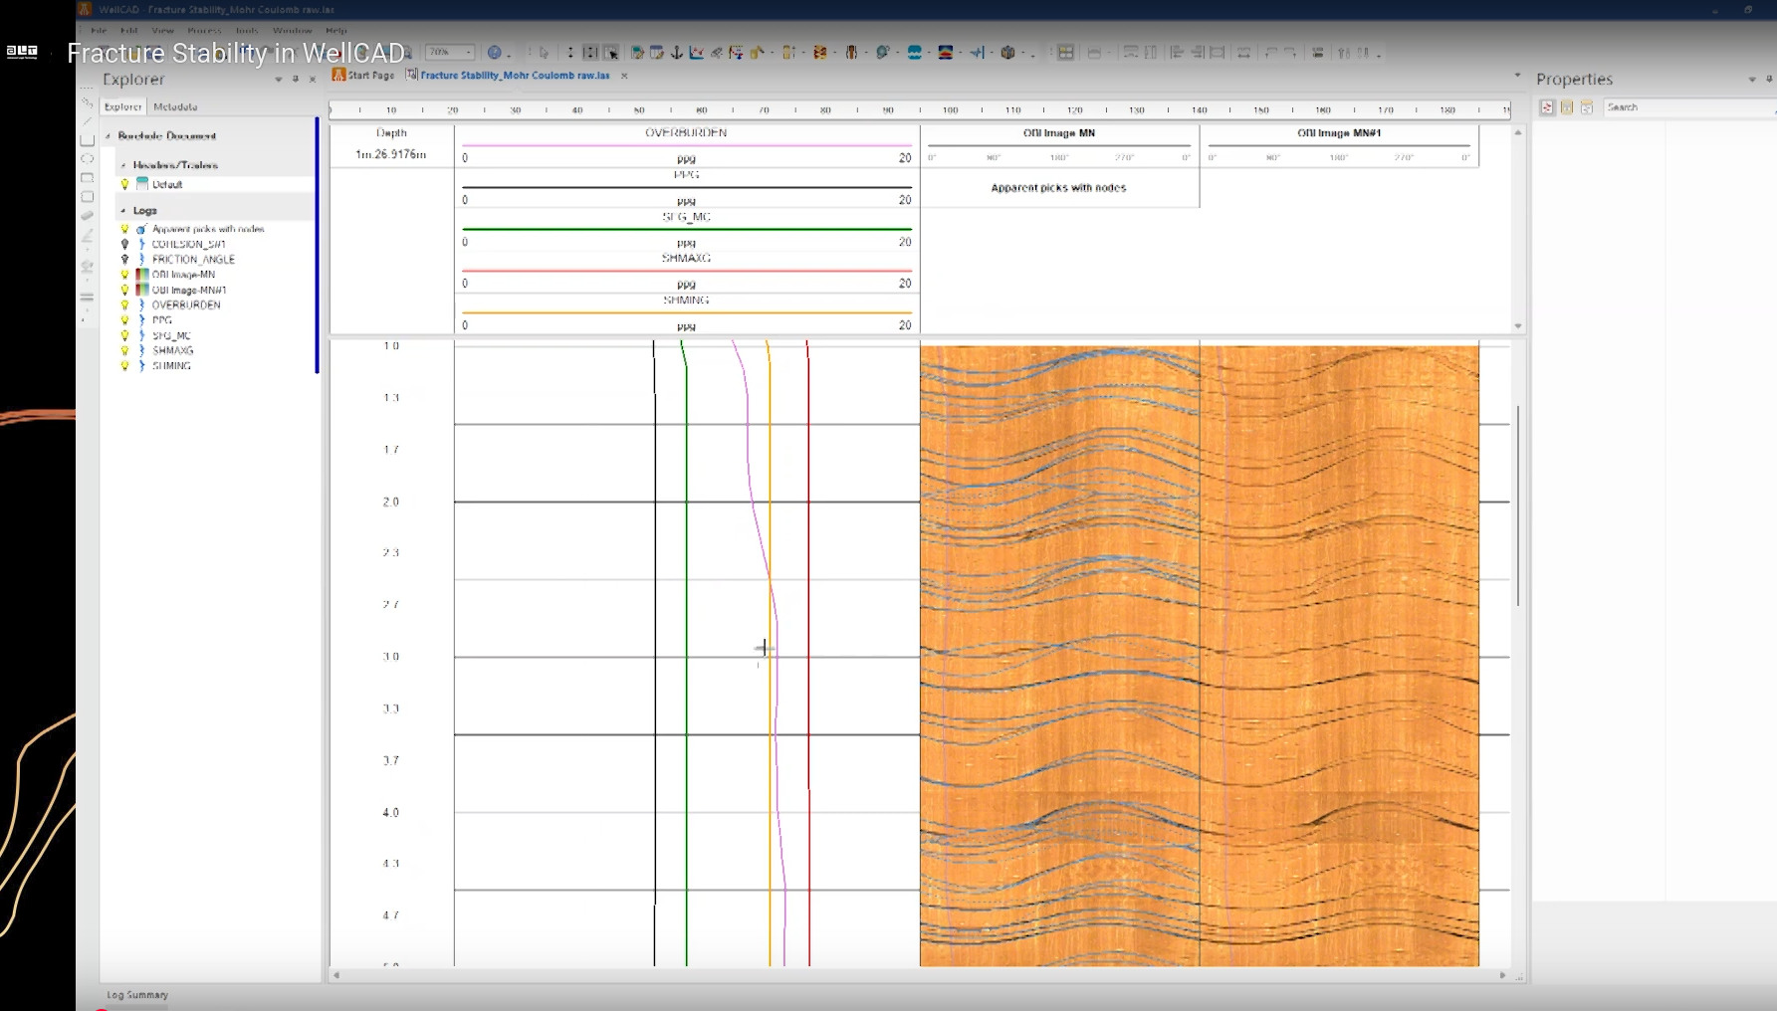Click the anchor icon in the toolbar
The image size is (1777, 1011).
click(x=677, y=53)
